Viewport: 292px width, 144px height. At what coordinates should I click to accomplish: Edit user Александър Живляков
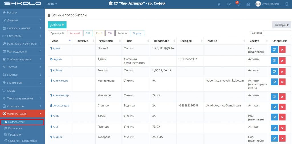(275, 96)
